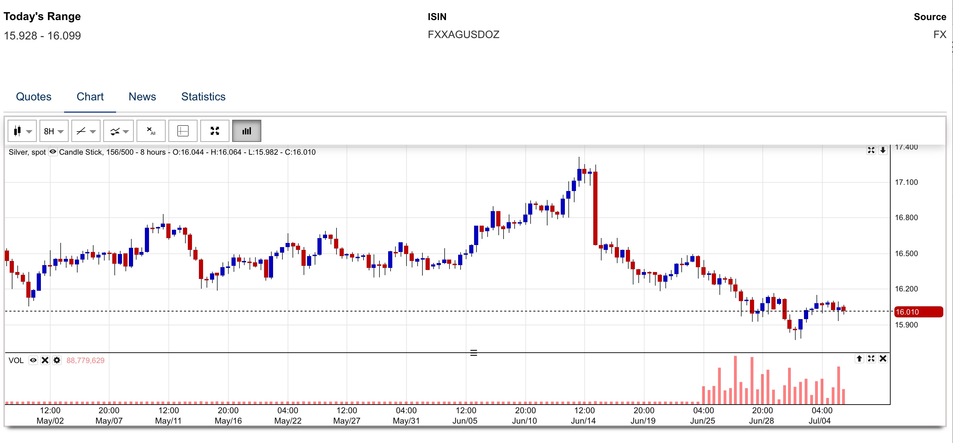Click the fullscreen expand toolbar icon

(x=215, y=131)
